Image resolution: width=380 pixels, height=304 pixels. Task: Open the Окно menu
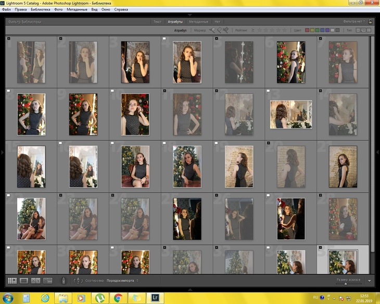click(x=106, y=9)
